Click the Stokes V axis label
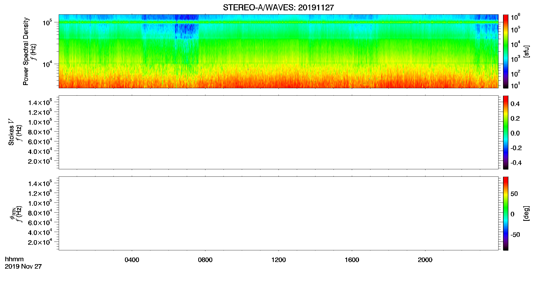Image resolution: width=557 pixels, height=287 pixels. [11, 132]
